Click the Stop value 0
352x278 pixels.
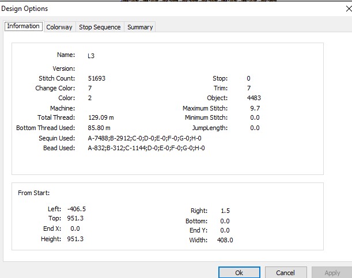point(248,78)
